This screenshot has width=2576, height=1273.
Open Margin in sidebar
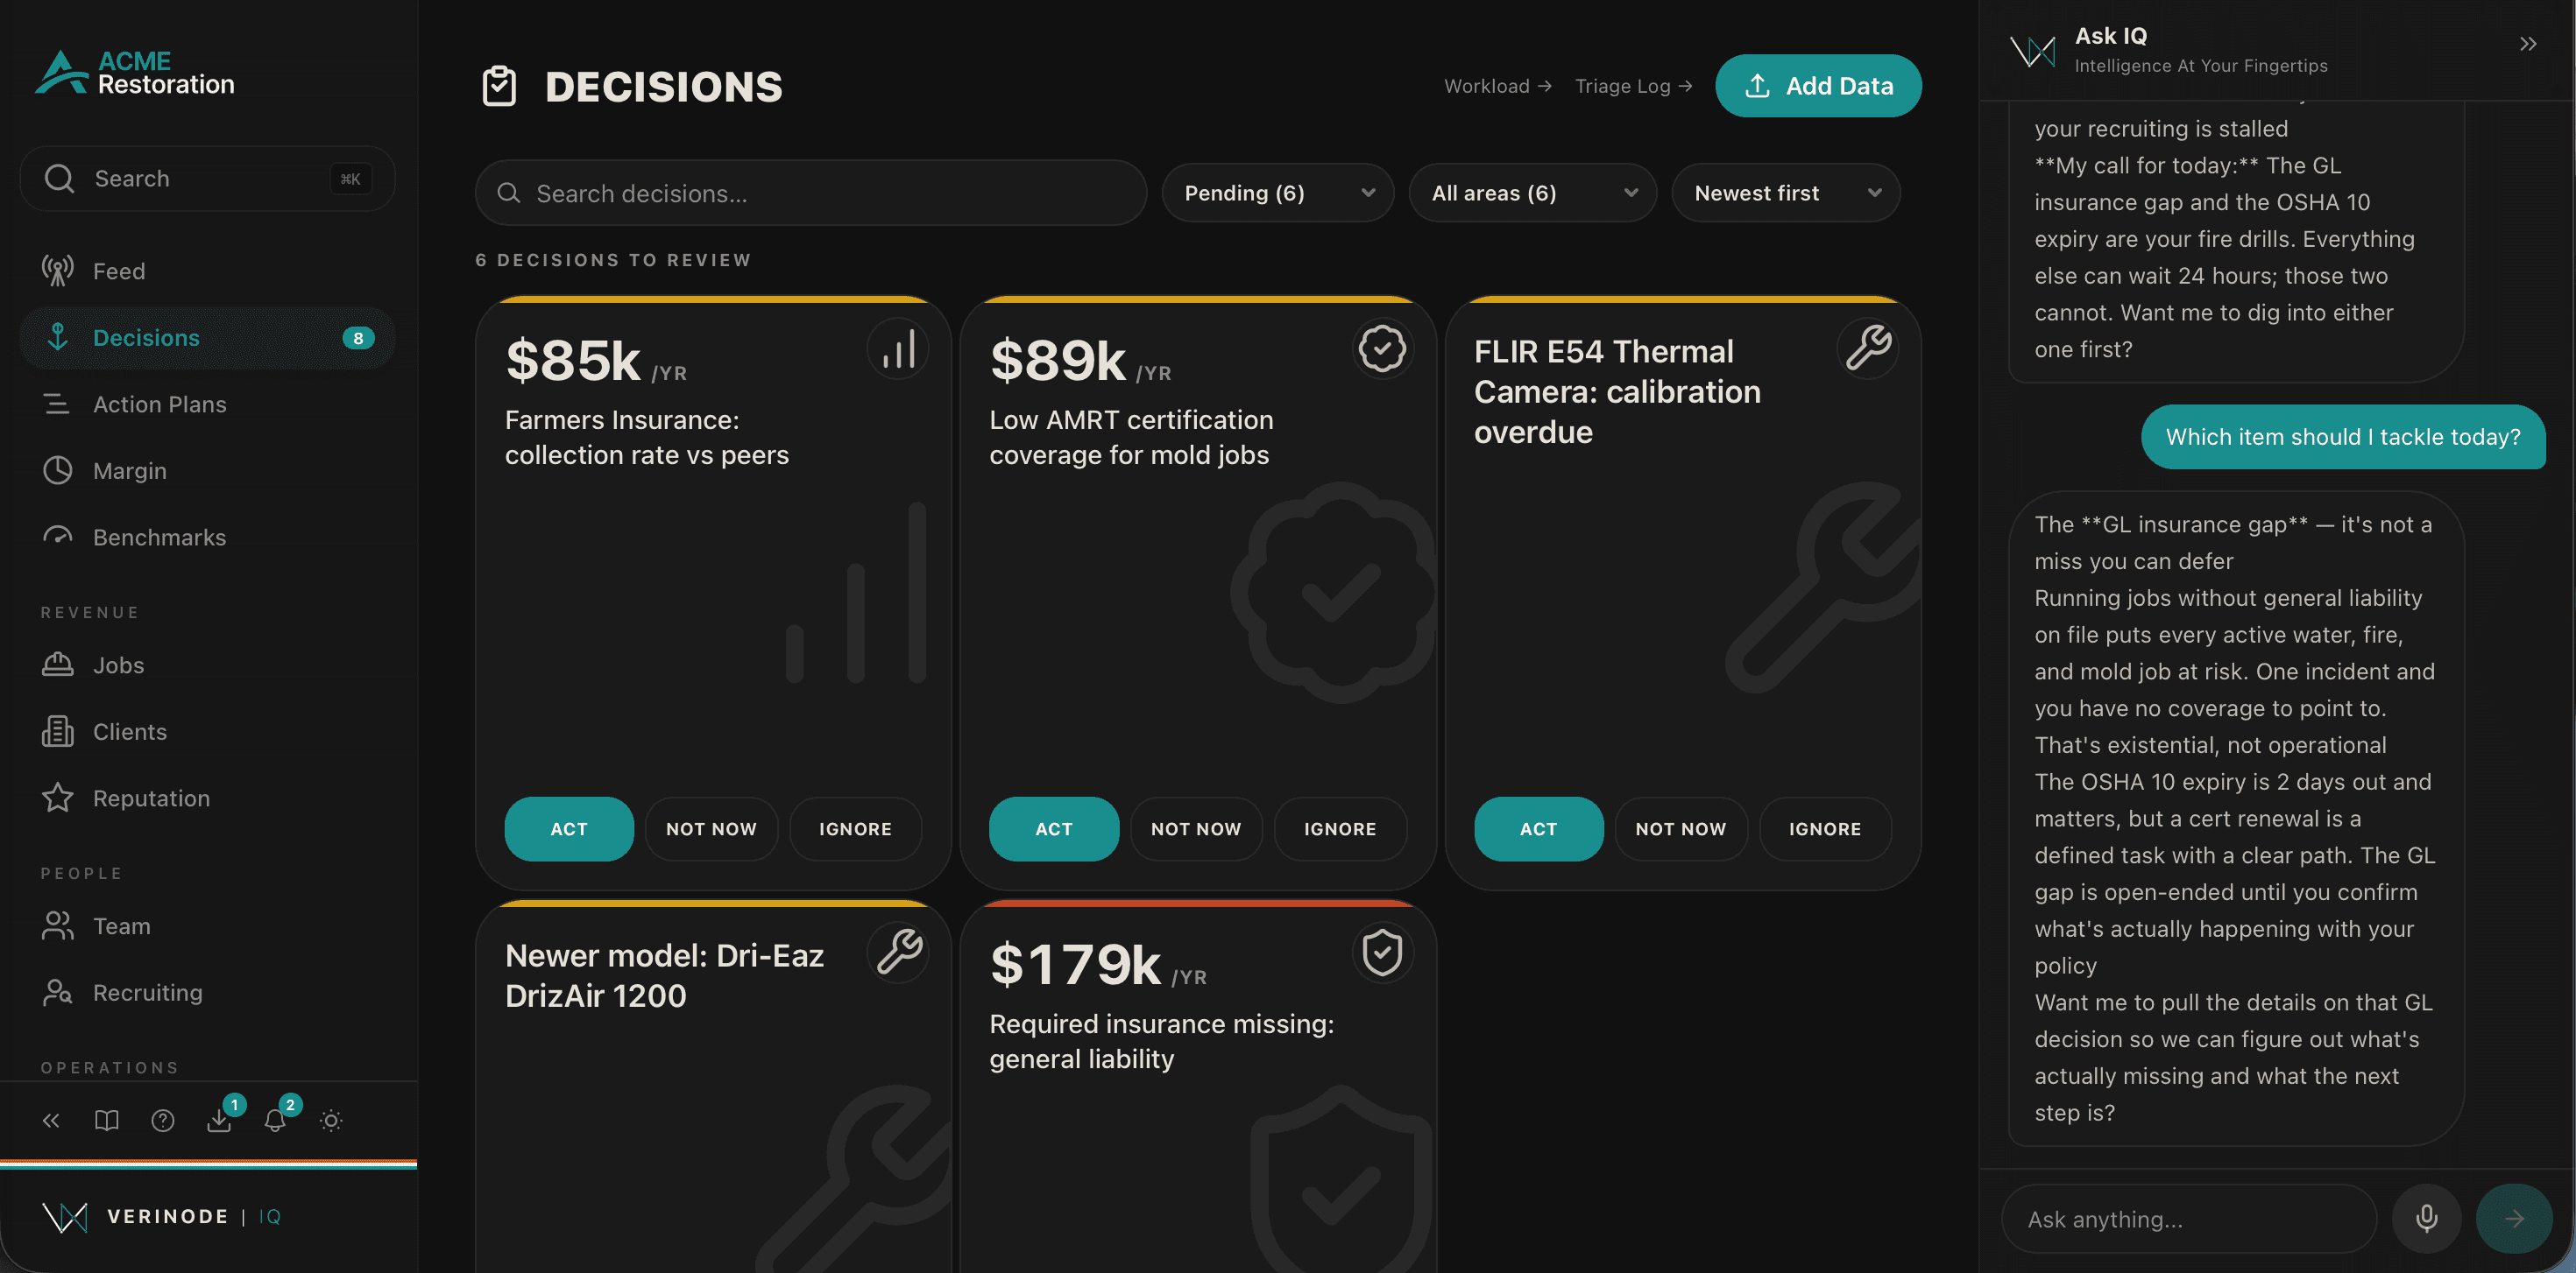[x=207, y=471]
